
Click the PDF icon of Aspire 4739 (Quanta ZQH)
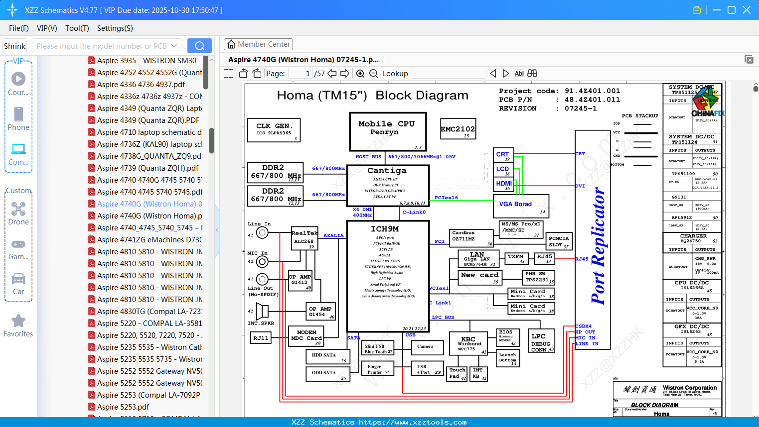92,168
